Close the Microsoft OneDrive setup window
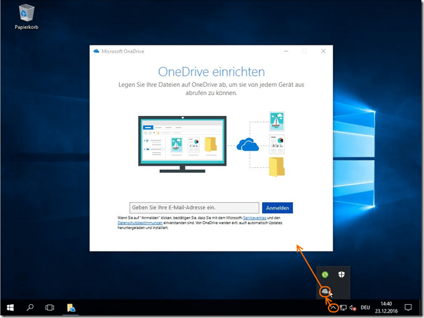Screen dimensions: 424x318 pos(323,51)
